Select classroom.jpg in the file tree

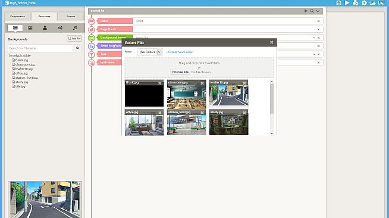[23, 64]
